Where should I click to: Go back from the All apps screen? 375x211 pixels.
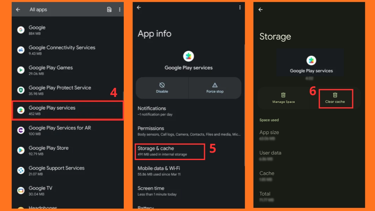(18, 10)
